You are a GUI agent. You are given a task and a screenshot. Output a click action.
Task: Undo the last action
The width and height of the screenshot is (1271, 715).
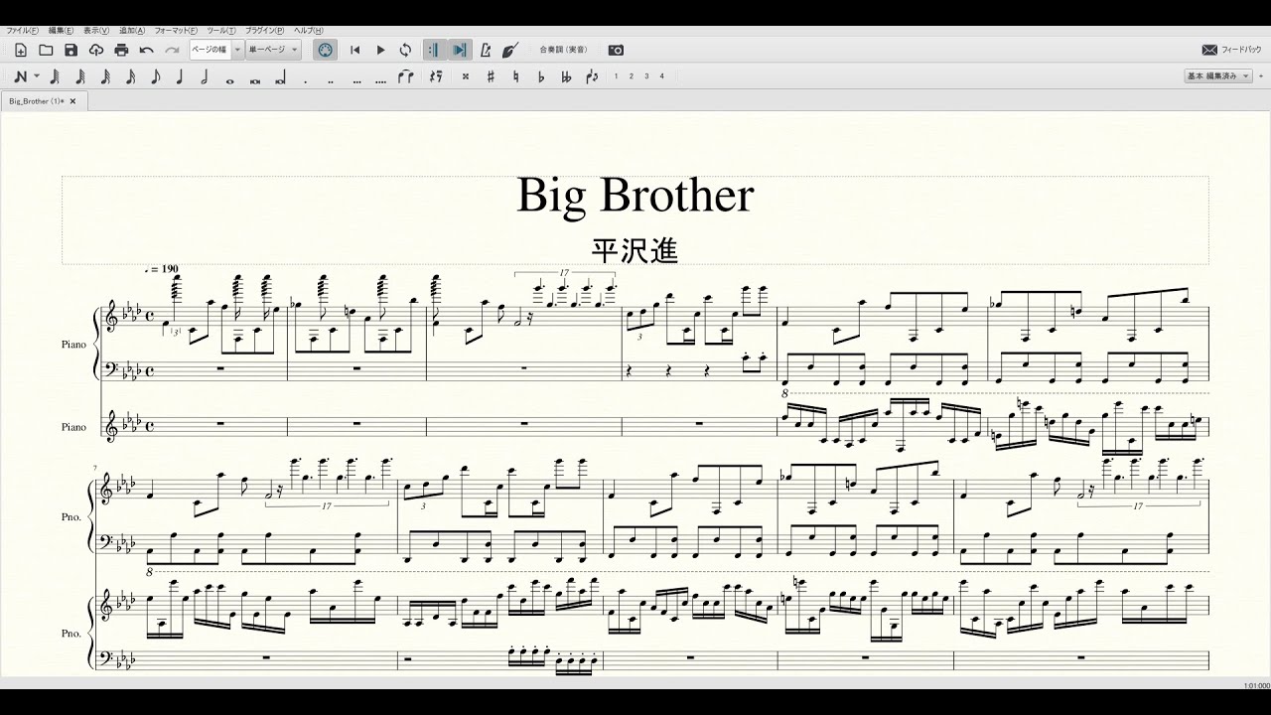pyautogui.click(x=147, y=50)
